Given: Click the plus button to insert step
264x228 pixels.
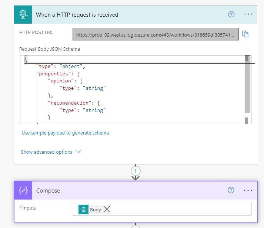Looking at the screenshot, I should 136,171.
